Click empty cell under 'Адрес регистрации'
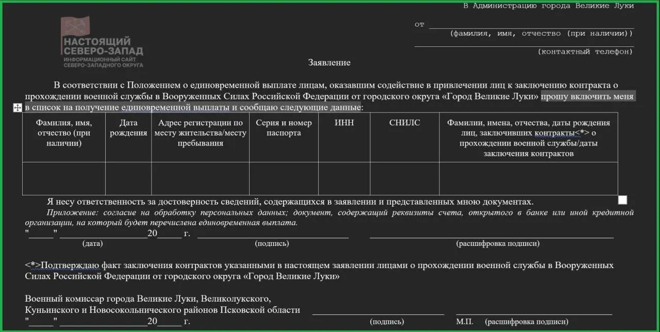The image size is (660, 332). 200,178
